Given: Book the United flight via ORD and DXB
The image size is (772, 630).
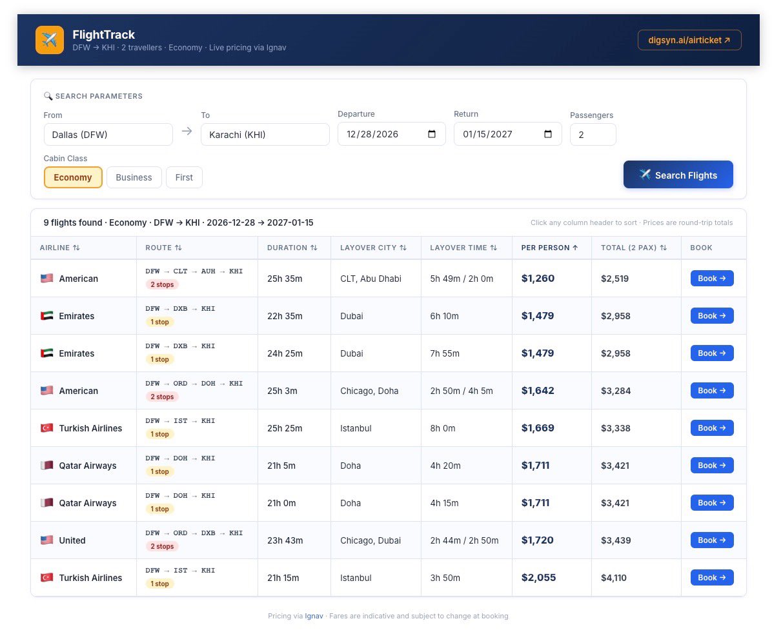Looking at the screenshot, I should tap(712, 540).
